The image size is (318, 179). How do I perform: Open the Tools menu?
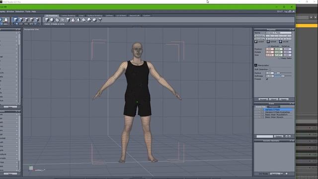28,11
